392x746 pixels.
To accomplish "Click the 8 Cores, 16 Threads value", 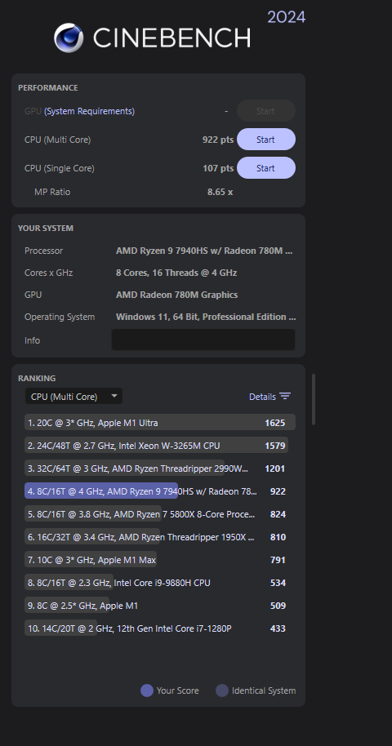I will coord(176,273).
